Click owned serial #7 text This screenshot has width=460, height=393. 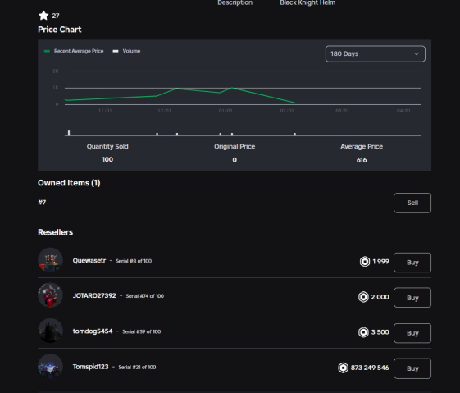pos(42,202)
